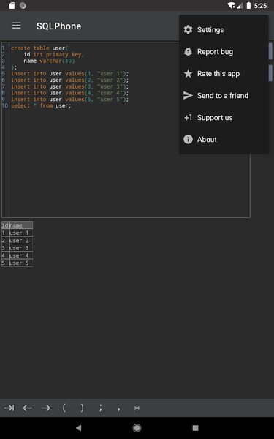Choose Rate this app option
The height and width of the screenshot is (439, 274).
click(224, 74)
